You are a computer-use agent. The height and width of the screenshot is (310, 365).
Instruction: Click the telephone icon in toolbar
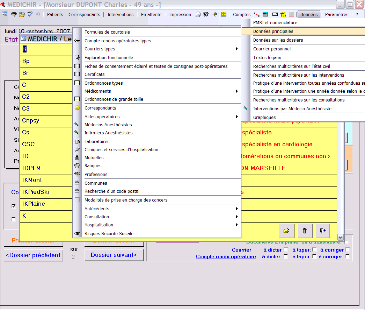point(205,14)
